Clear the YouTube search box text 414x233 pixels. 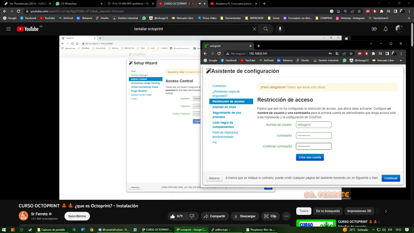coord(255,29)
